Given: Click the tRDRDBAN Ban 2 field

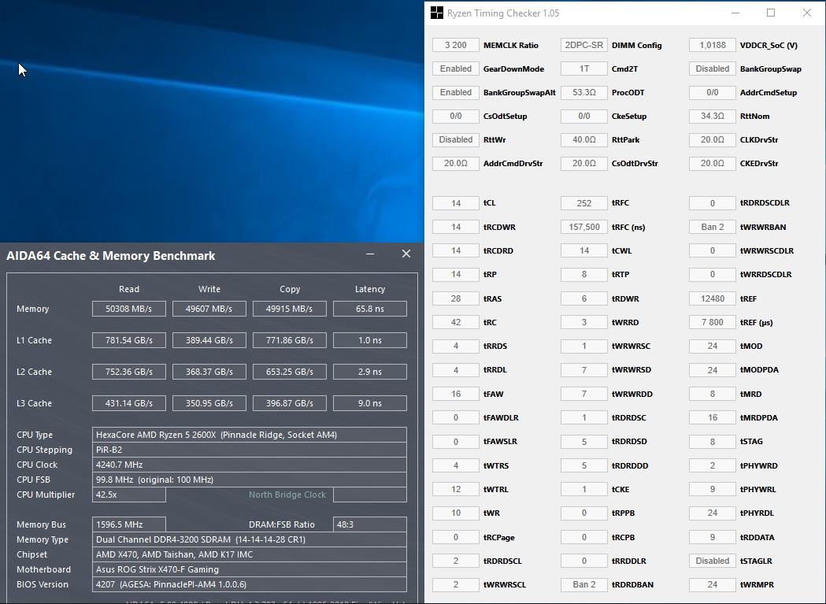Looking at the screenshot, I should click(x=584, y=585).
